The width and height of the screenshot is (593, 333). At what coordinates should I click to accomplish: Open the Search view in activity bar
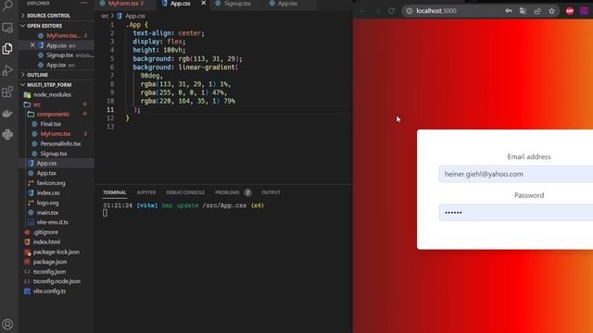7,6
